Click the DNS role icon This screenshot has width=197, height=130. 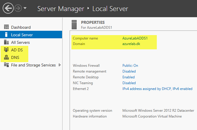tap(6, 57)
